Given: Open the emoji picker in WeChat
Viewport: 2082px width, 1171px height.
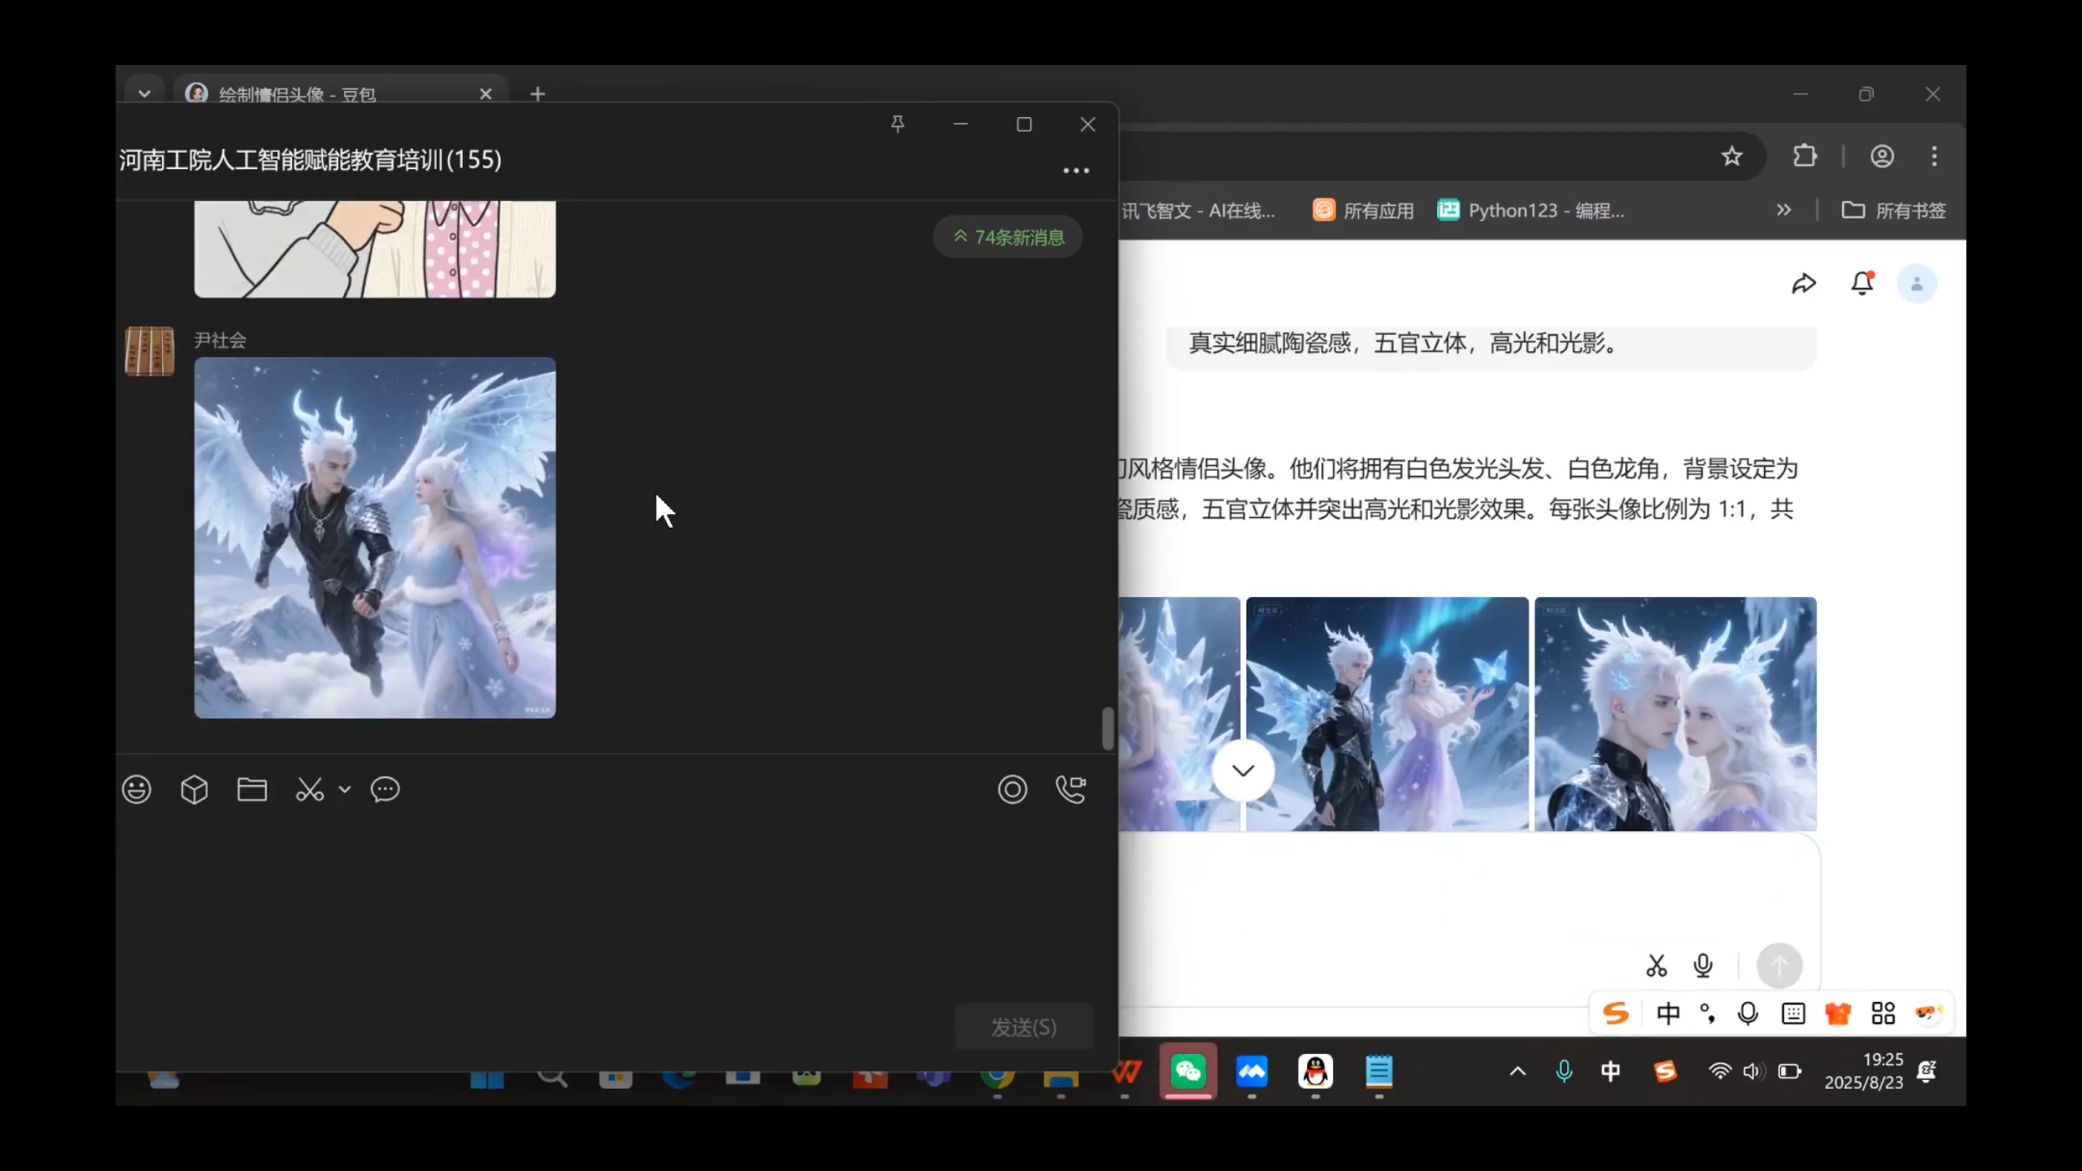Looking at the screenshot, I should point(137,790).
